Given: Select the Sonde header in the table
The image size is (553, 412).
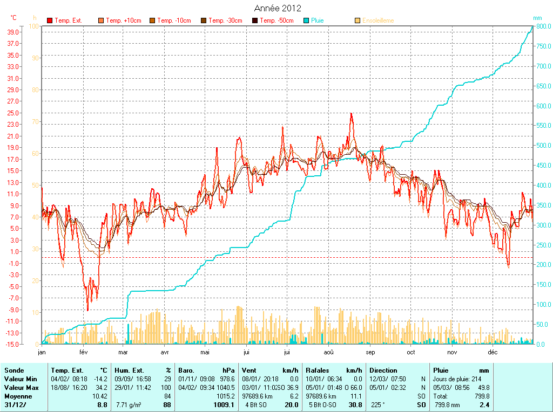Looking at the screenshot, I should pos(14,370).
